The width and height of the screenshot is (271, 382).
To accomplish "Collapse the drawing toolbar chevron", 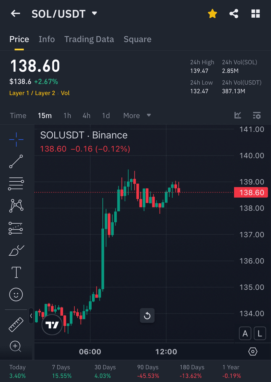I will [31, 316].
